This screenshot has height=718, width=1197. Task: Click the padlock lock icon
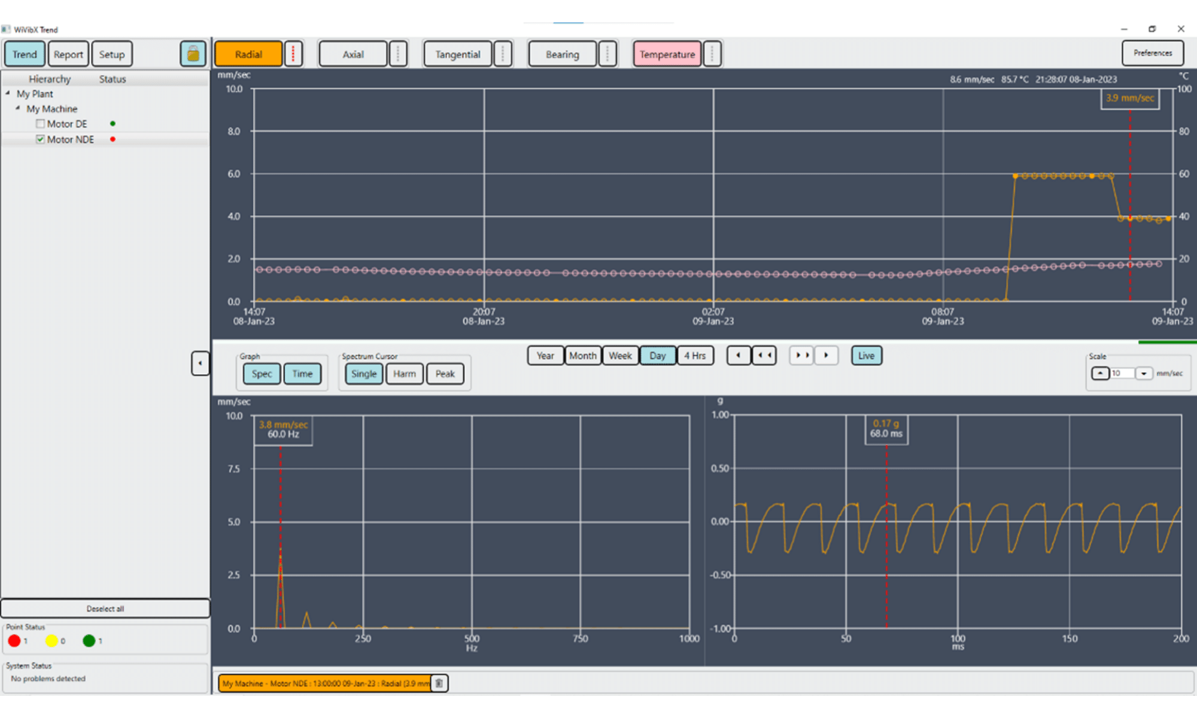pyautogui.click(x=193, y=54)
